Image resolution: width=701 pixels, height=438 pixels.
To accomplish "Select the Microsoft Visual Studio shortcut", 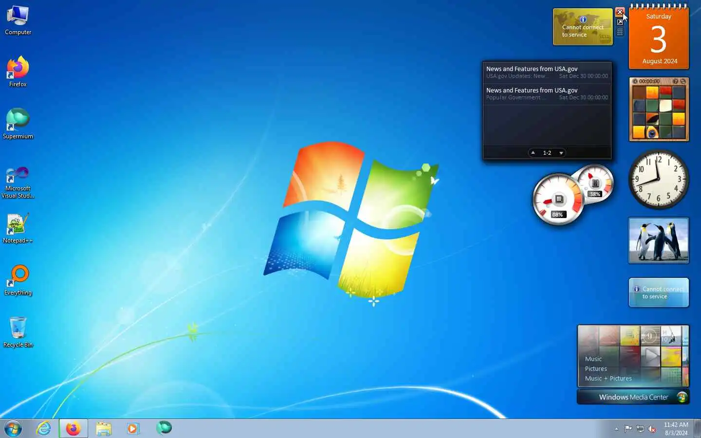I will pos(18,182).
